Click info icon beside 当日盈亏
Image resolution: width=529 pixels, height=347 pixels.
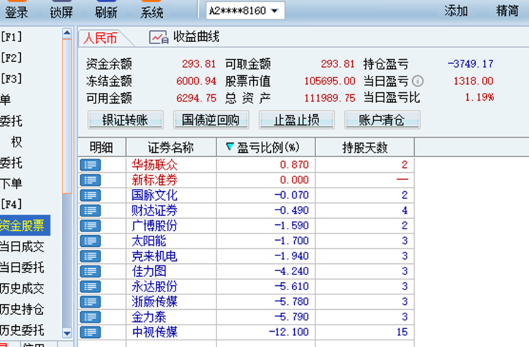[418, 81]
